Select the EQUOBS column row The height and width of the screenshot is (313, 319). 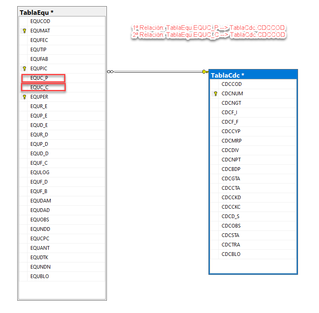tap(62, 220)
